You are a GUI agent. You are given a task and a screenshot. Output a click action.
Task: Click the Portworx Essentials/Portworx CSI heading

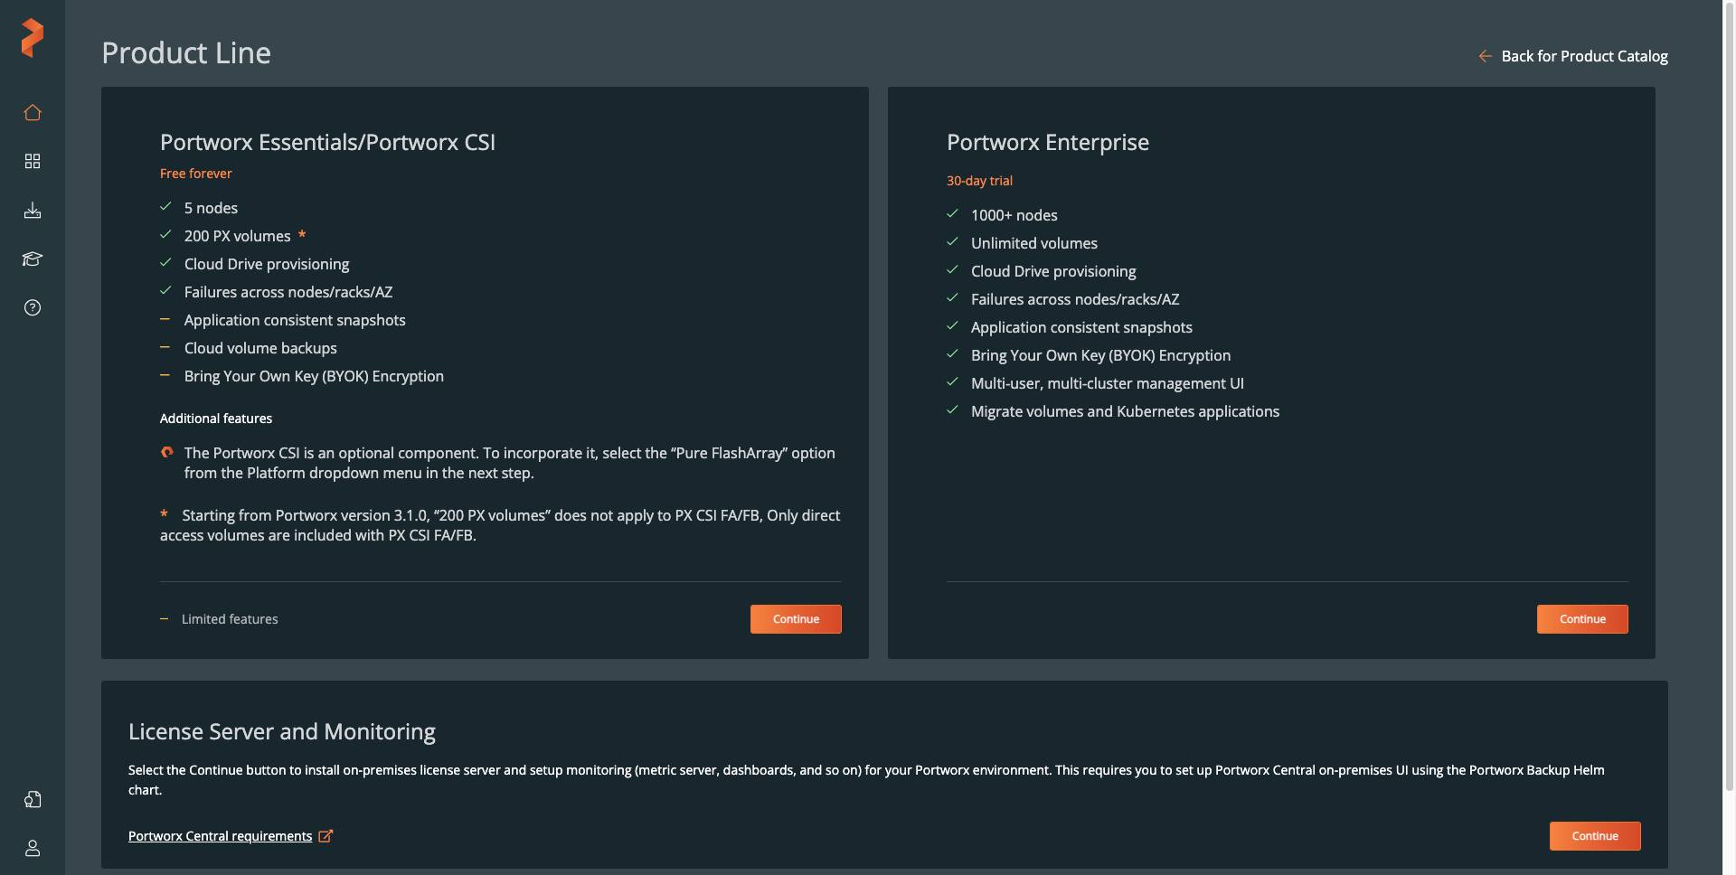coord(327,142)
